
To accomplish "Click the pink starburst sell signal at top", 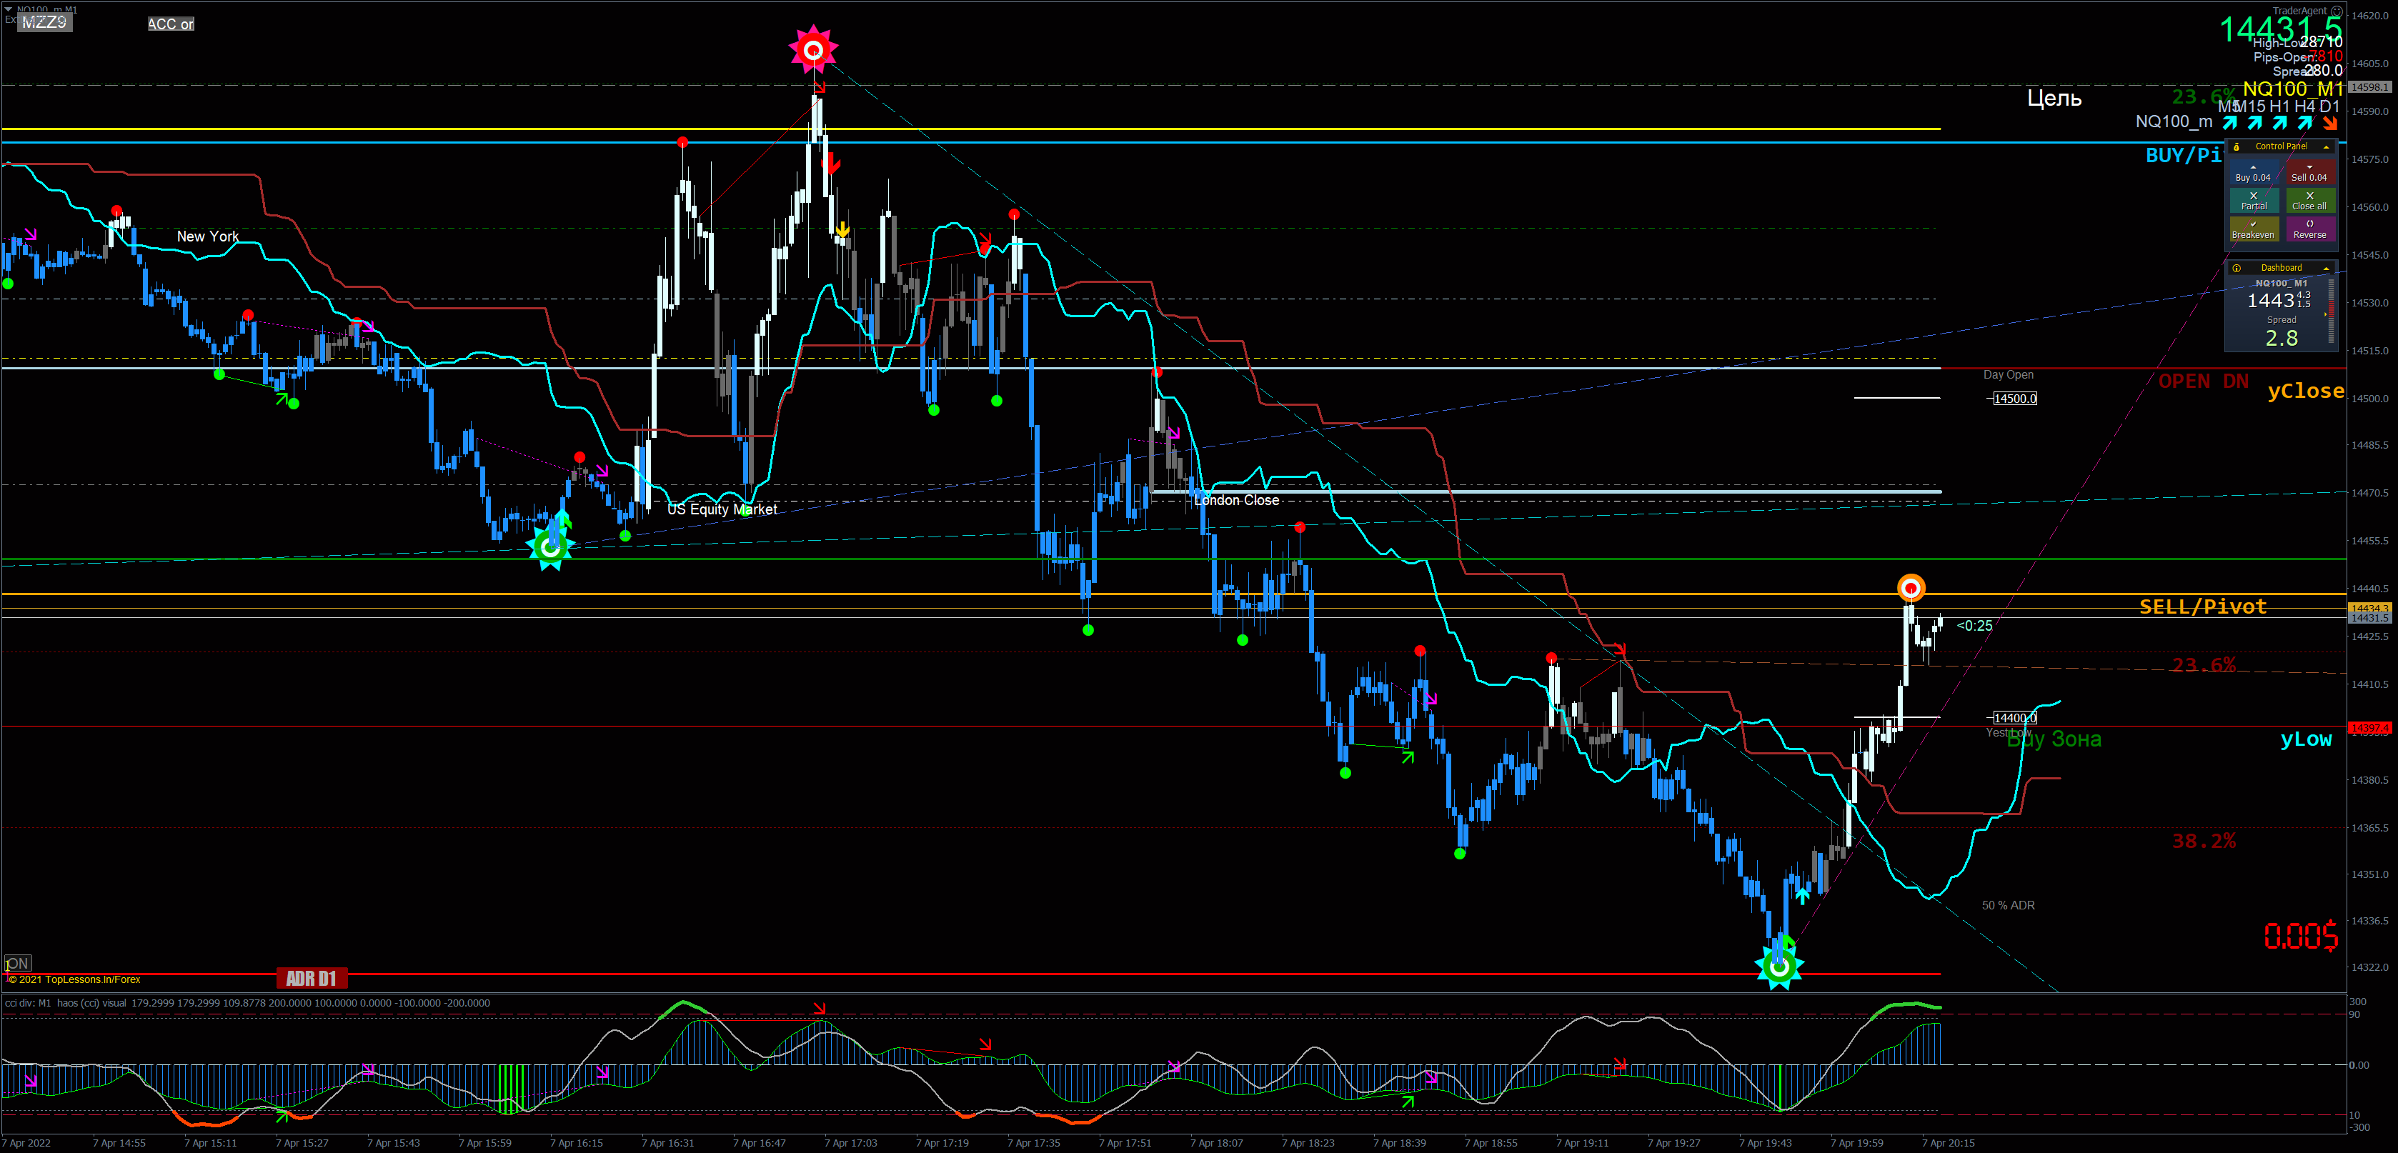I will 812,49.
